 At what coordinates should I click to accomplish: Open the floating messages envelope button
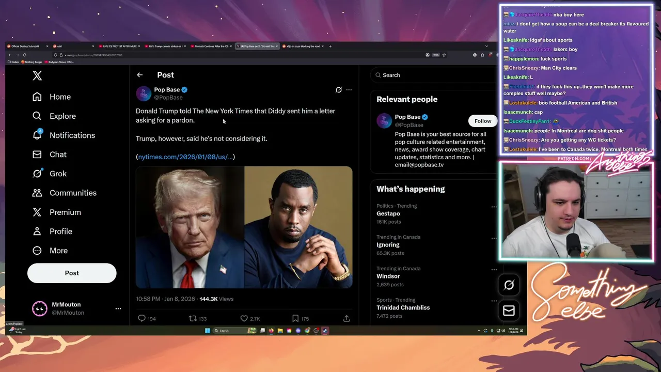click(509, 311)
